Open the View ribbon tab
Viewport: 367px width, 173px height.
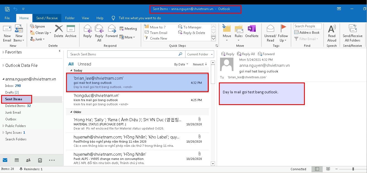[x=85, y=18]
